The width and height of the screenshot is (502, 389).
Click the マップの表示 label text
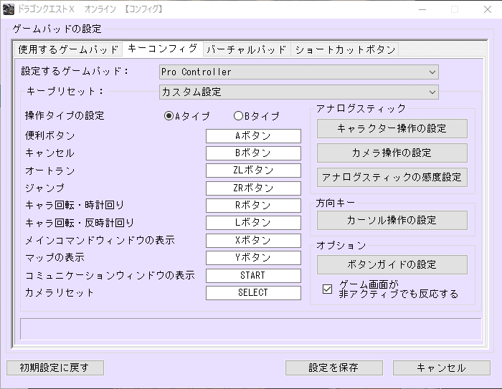[x=55, y=257]
